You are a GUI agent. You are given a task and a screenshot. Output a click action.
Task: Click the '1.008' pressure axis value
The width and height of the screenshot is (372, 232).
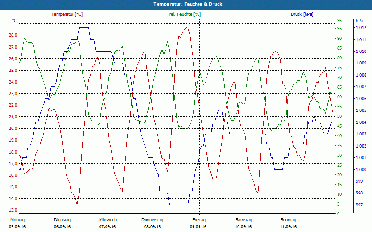pos(361,75)
